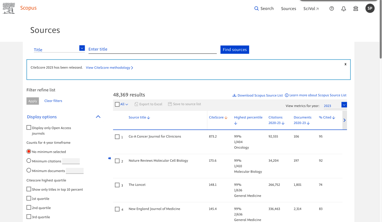Open the notifications bell
382x222 pixels.
pyautogui.click(x=344, y=9)
